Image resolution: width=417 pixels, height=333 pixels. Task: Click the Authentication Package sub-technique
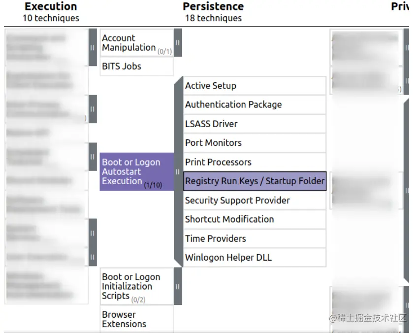255,104
